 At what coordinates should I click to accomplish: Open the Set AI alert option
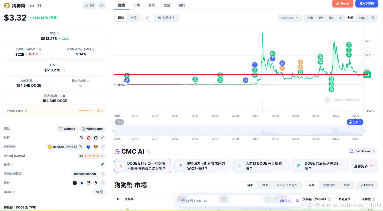point(363,151)
